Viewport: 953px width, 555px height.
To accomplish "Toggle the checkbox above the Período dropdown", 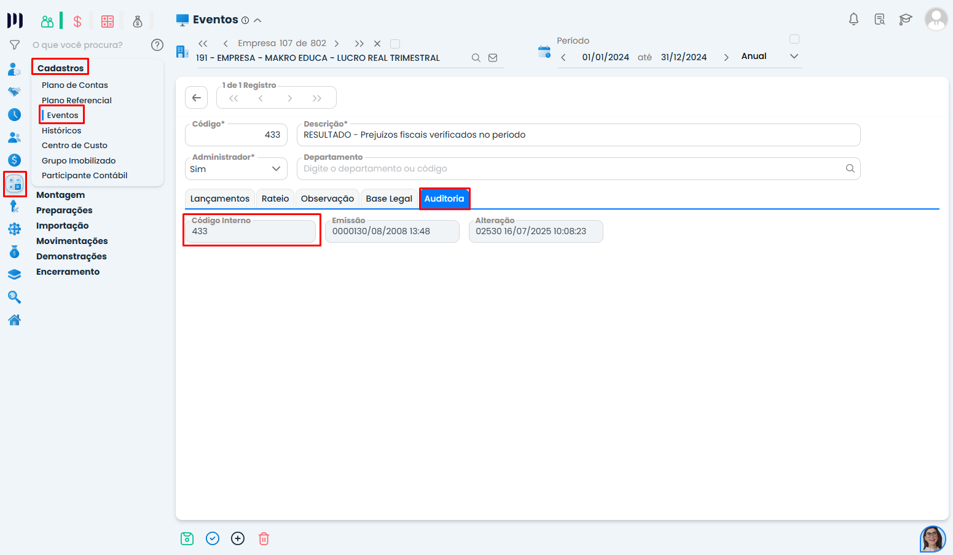I will pyautogui.click(x=794, y=39).
